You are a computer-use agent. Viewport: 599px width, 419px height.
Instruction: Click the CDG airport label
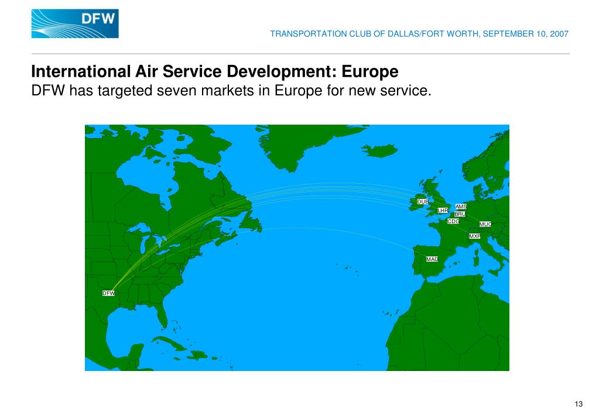[x=453, y=222]
